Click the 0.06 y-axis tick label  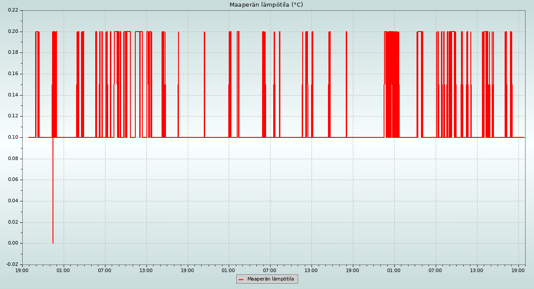point(13,180)
